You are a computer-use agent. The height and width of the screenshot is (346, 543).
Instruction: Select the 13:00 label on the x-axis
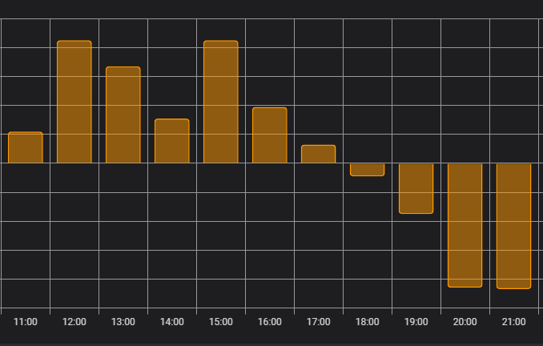pos(123,322)
